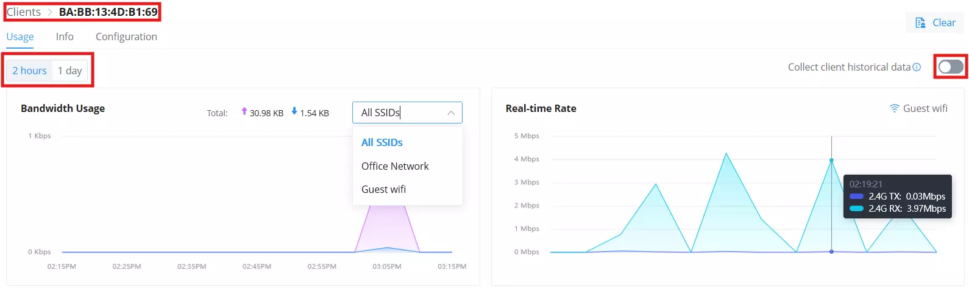Go back to Clients breadcrumb link
Viewport: 969px width, 289px height.
24,12
